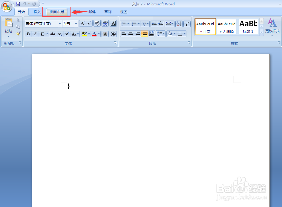Screen dimensions: 282x207
Task: Toggle underline formatting
Action: pyautogui.click(x=42, y=34)
